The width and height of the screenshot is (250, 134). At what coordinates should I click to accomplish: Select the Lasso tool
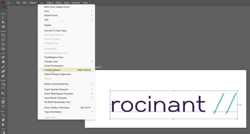pyautogui.click(x=3, y=27)
